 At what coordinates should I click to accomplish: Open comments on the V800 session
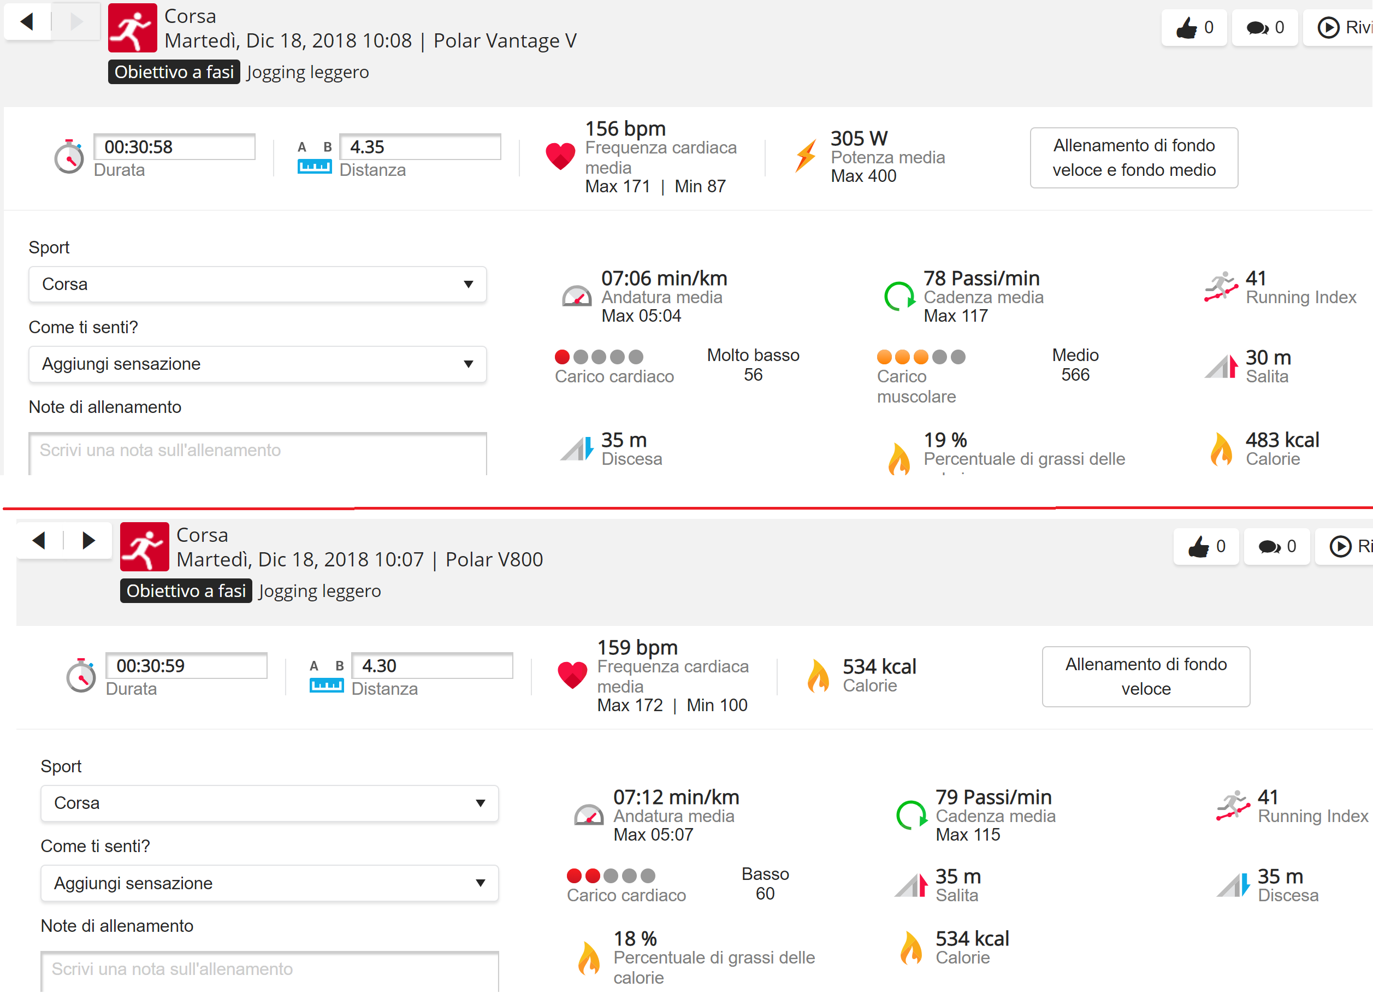pos(1276,547)
